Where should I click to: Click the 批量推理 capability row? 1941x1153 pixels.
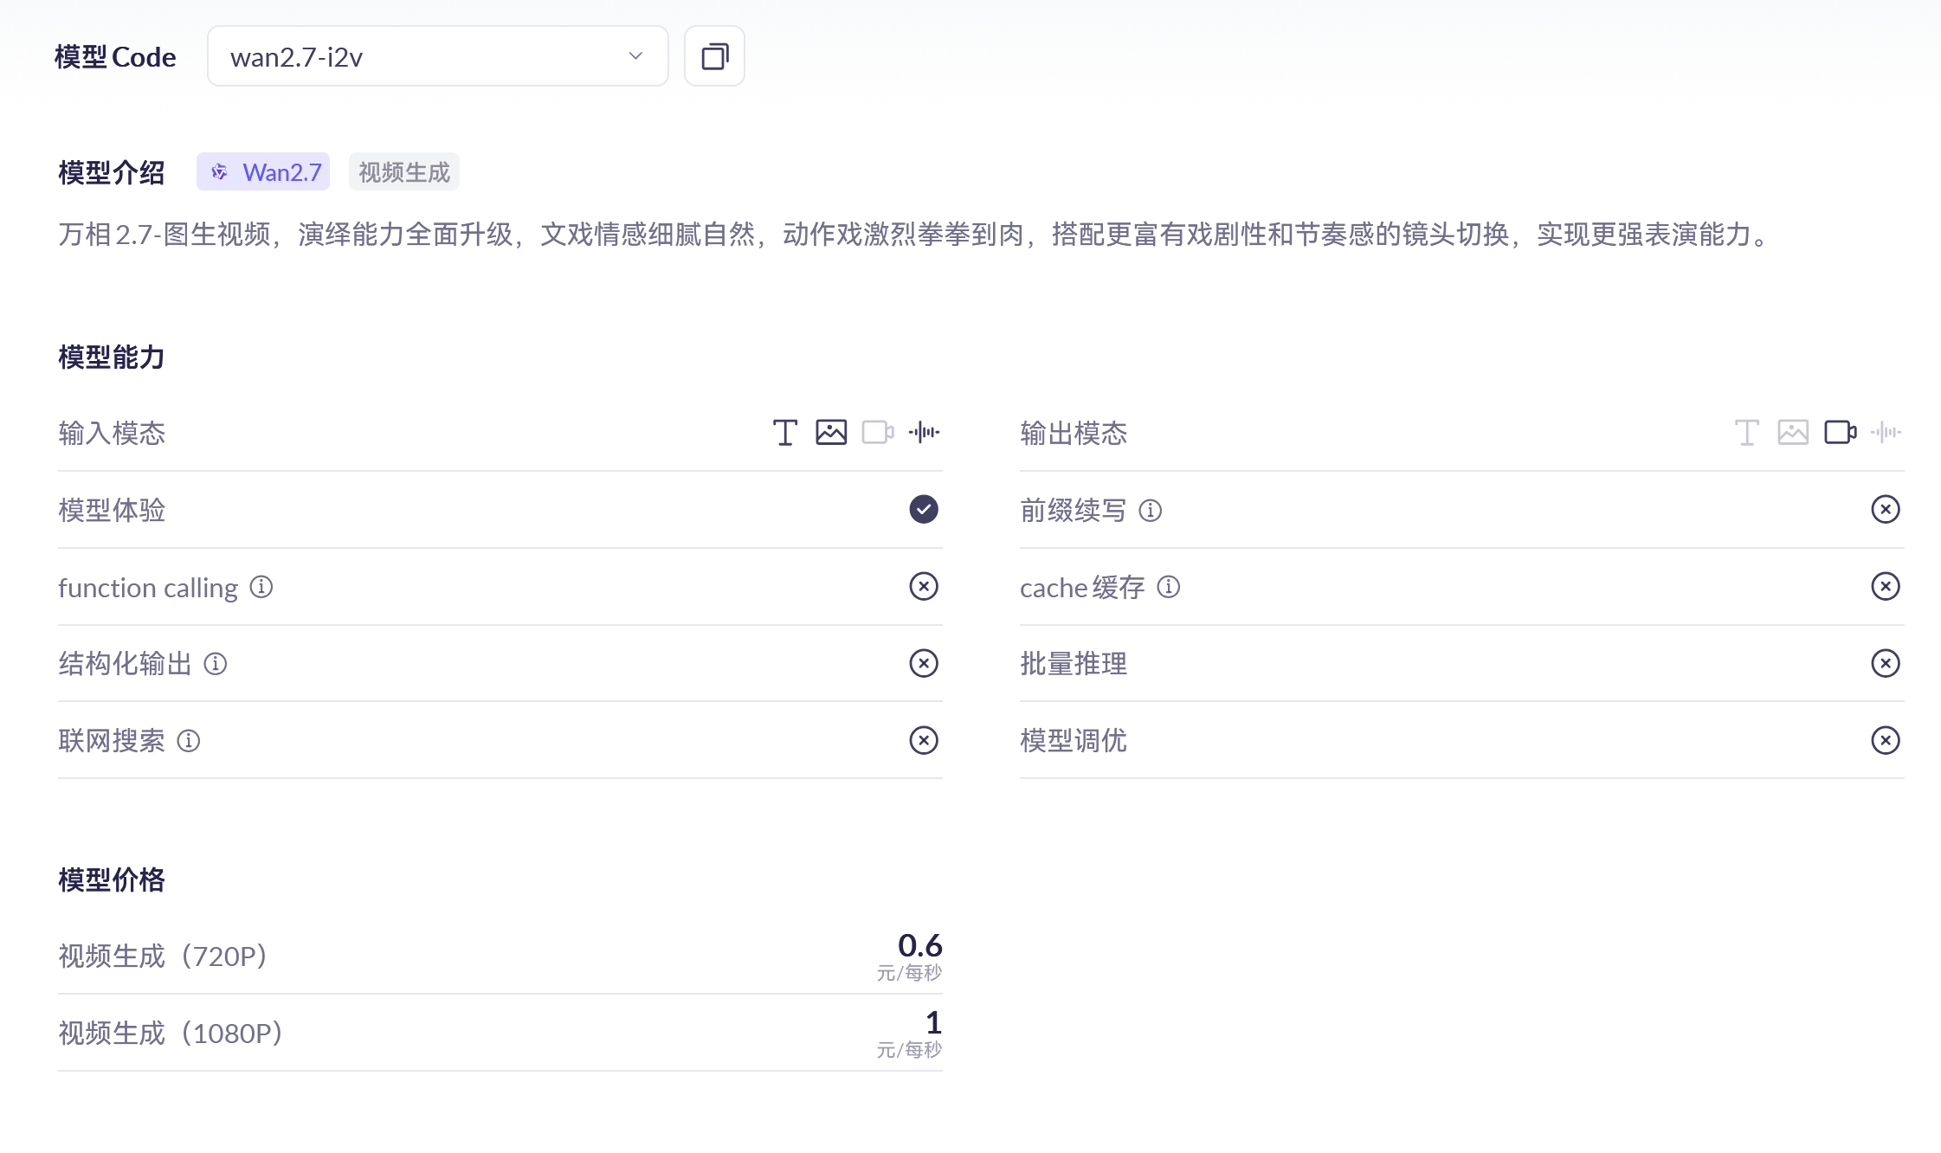(x=1461, y=663)
